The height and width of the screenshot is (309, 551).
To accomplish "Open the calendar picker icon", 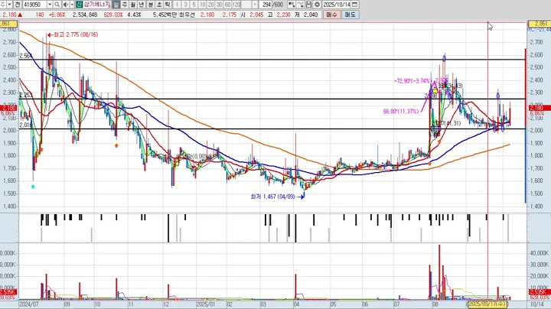I will point(355,5).
